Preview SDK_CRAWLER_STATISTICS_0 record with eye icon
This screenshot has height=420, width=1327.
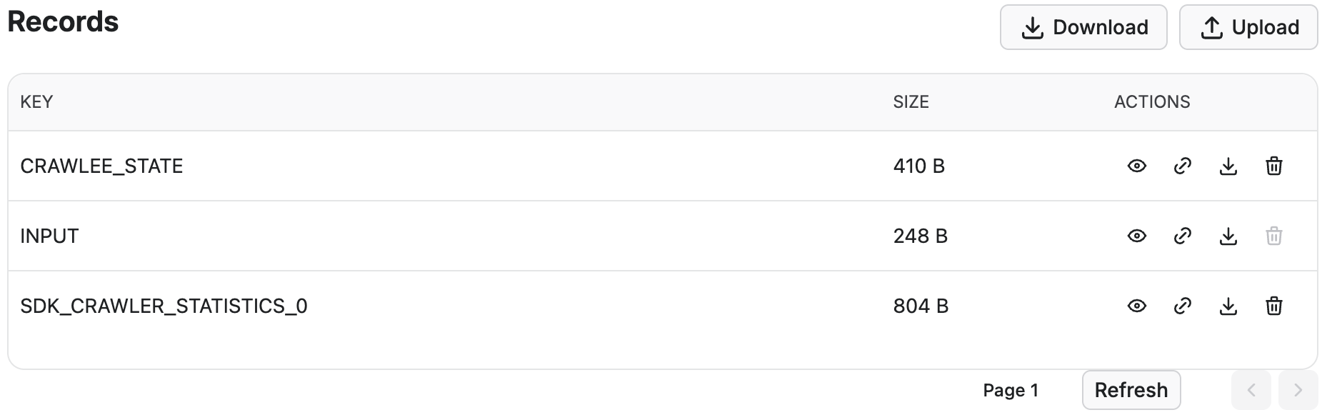pyautogui.click(x=1136, y=306)
